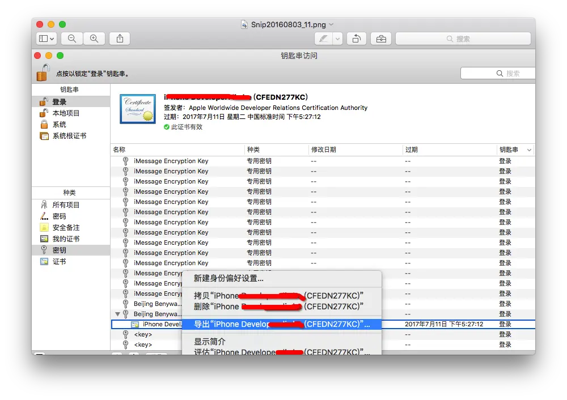Sort by 种类 column header

click(x=277, y=150)
